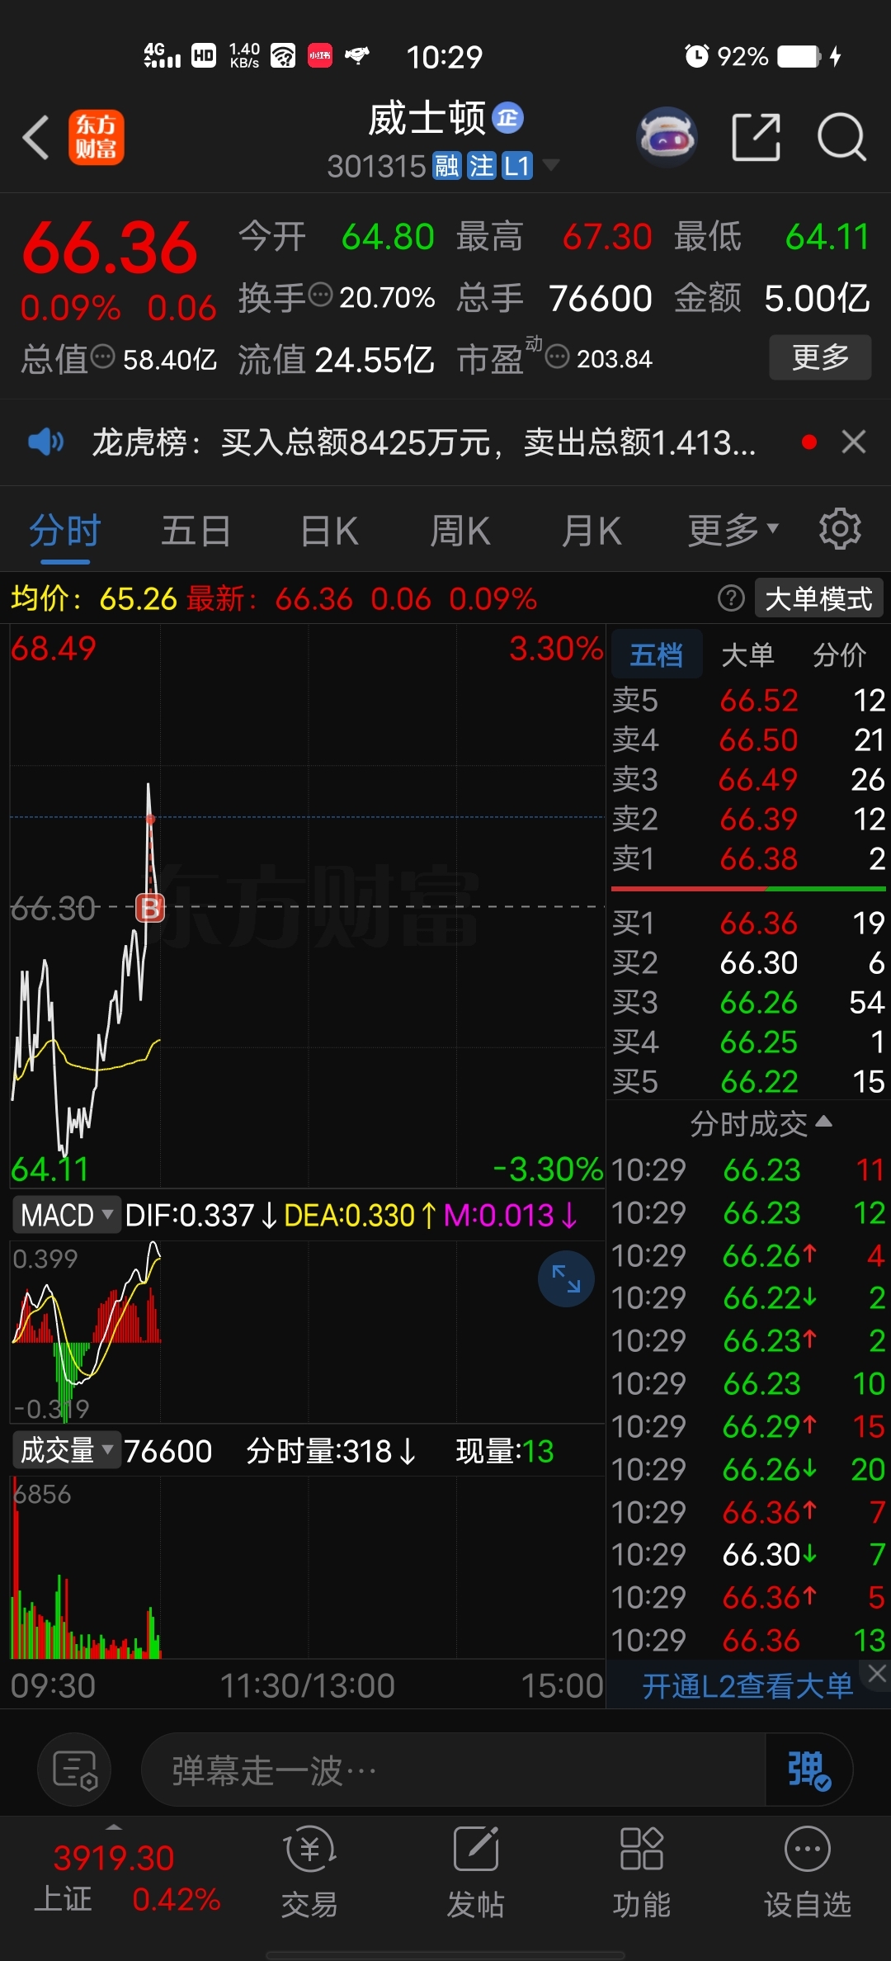
Task: Tap the 注 registration badge
Action: [482, 166]
